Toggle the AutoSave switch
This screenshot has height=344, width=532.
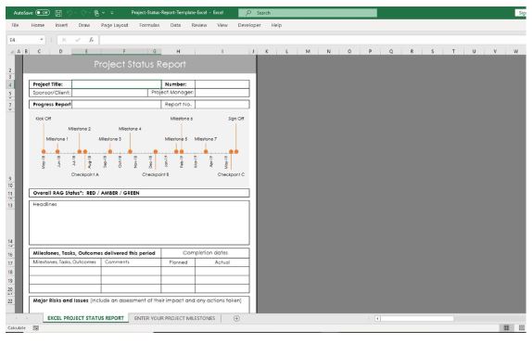[x=43, y=13]
